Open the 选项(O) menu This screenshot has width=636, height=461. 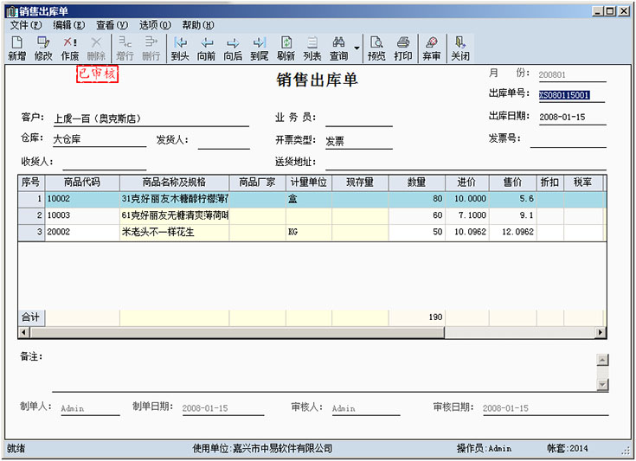(155, 25)
